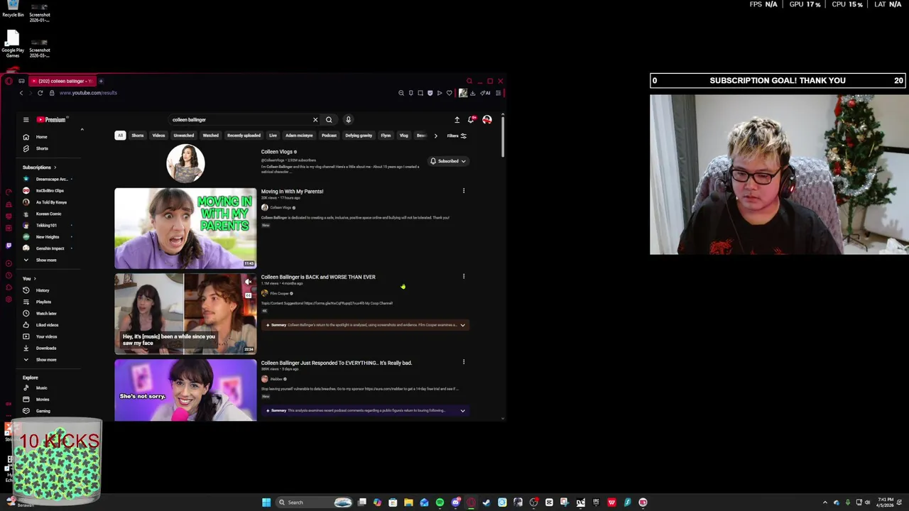Open the Tekking101 subscription channel
The height and width of the screenshot is (511, 909).
46,225
